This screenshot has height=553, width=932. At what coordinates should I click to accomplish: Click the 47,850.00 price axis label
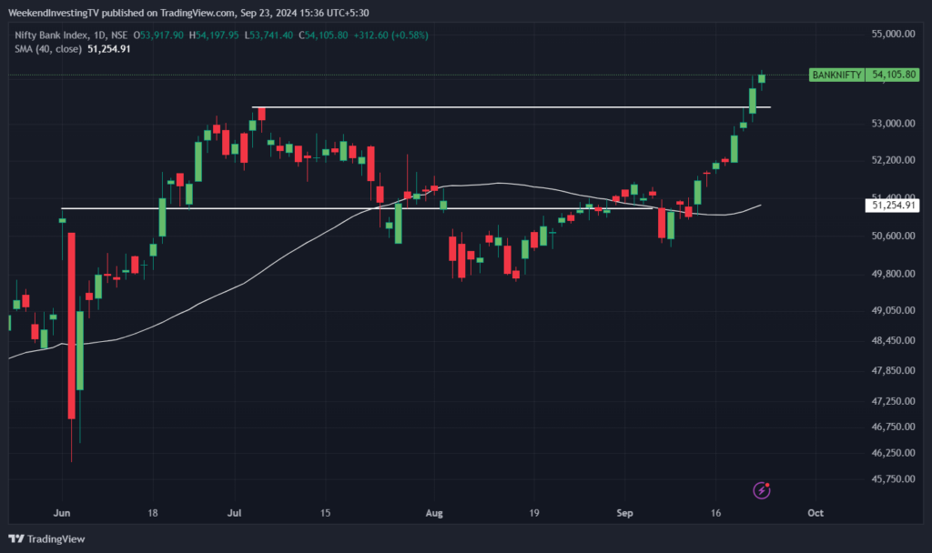(x=894, y=371)
